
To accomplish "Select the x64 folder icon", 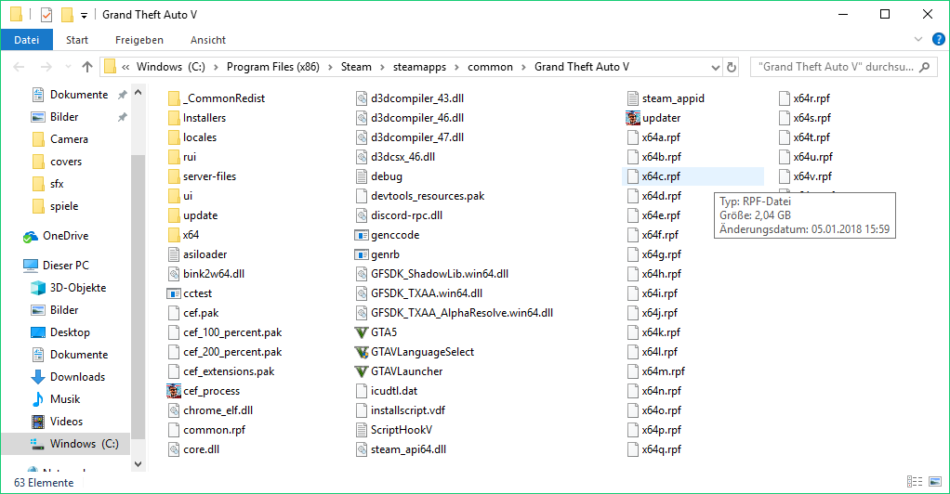I will 174,235.
